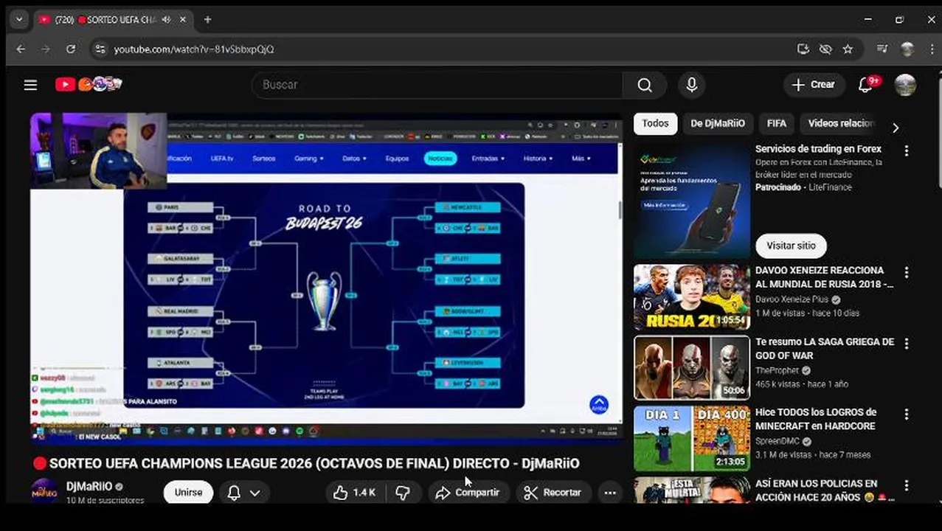Open options for the Minecraft hardcore video

tap(906, 414)
